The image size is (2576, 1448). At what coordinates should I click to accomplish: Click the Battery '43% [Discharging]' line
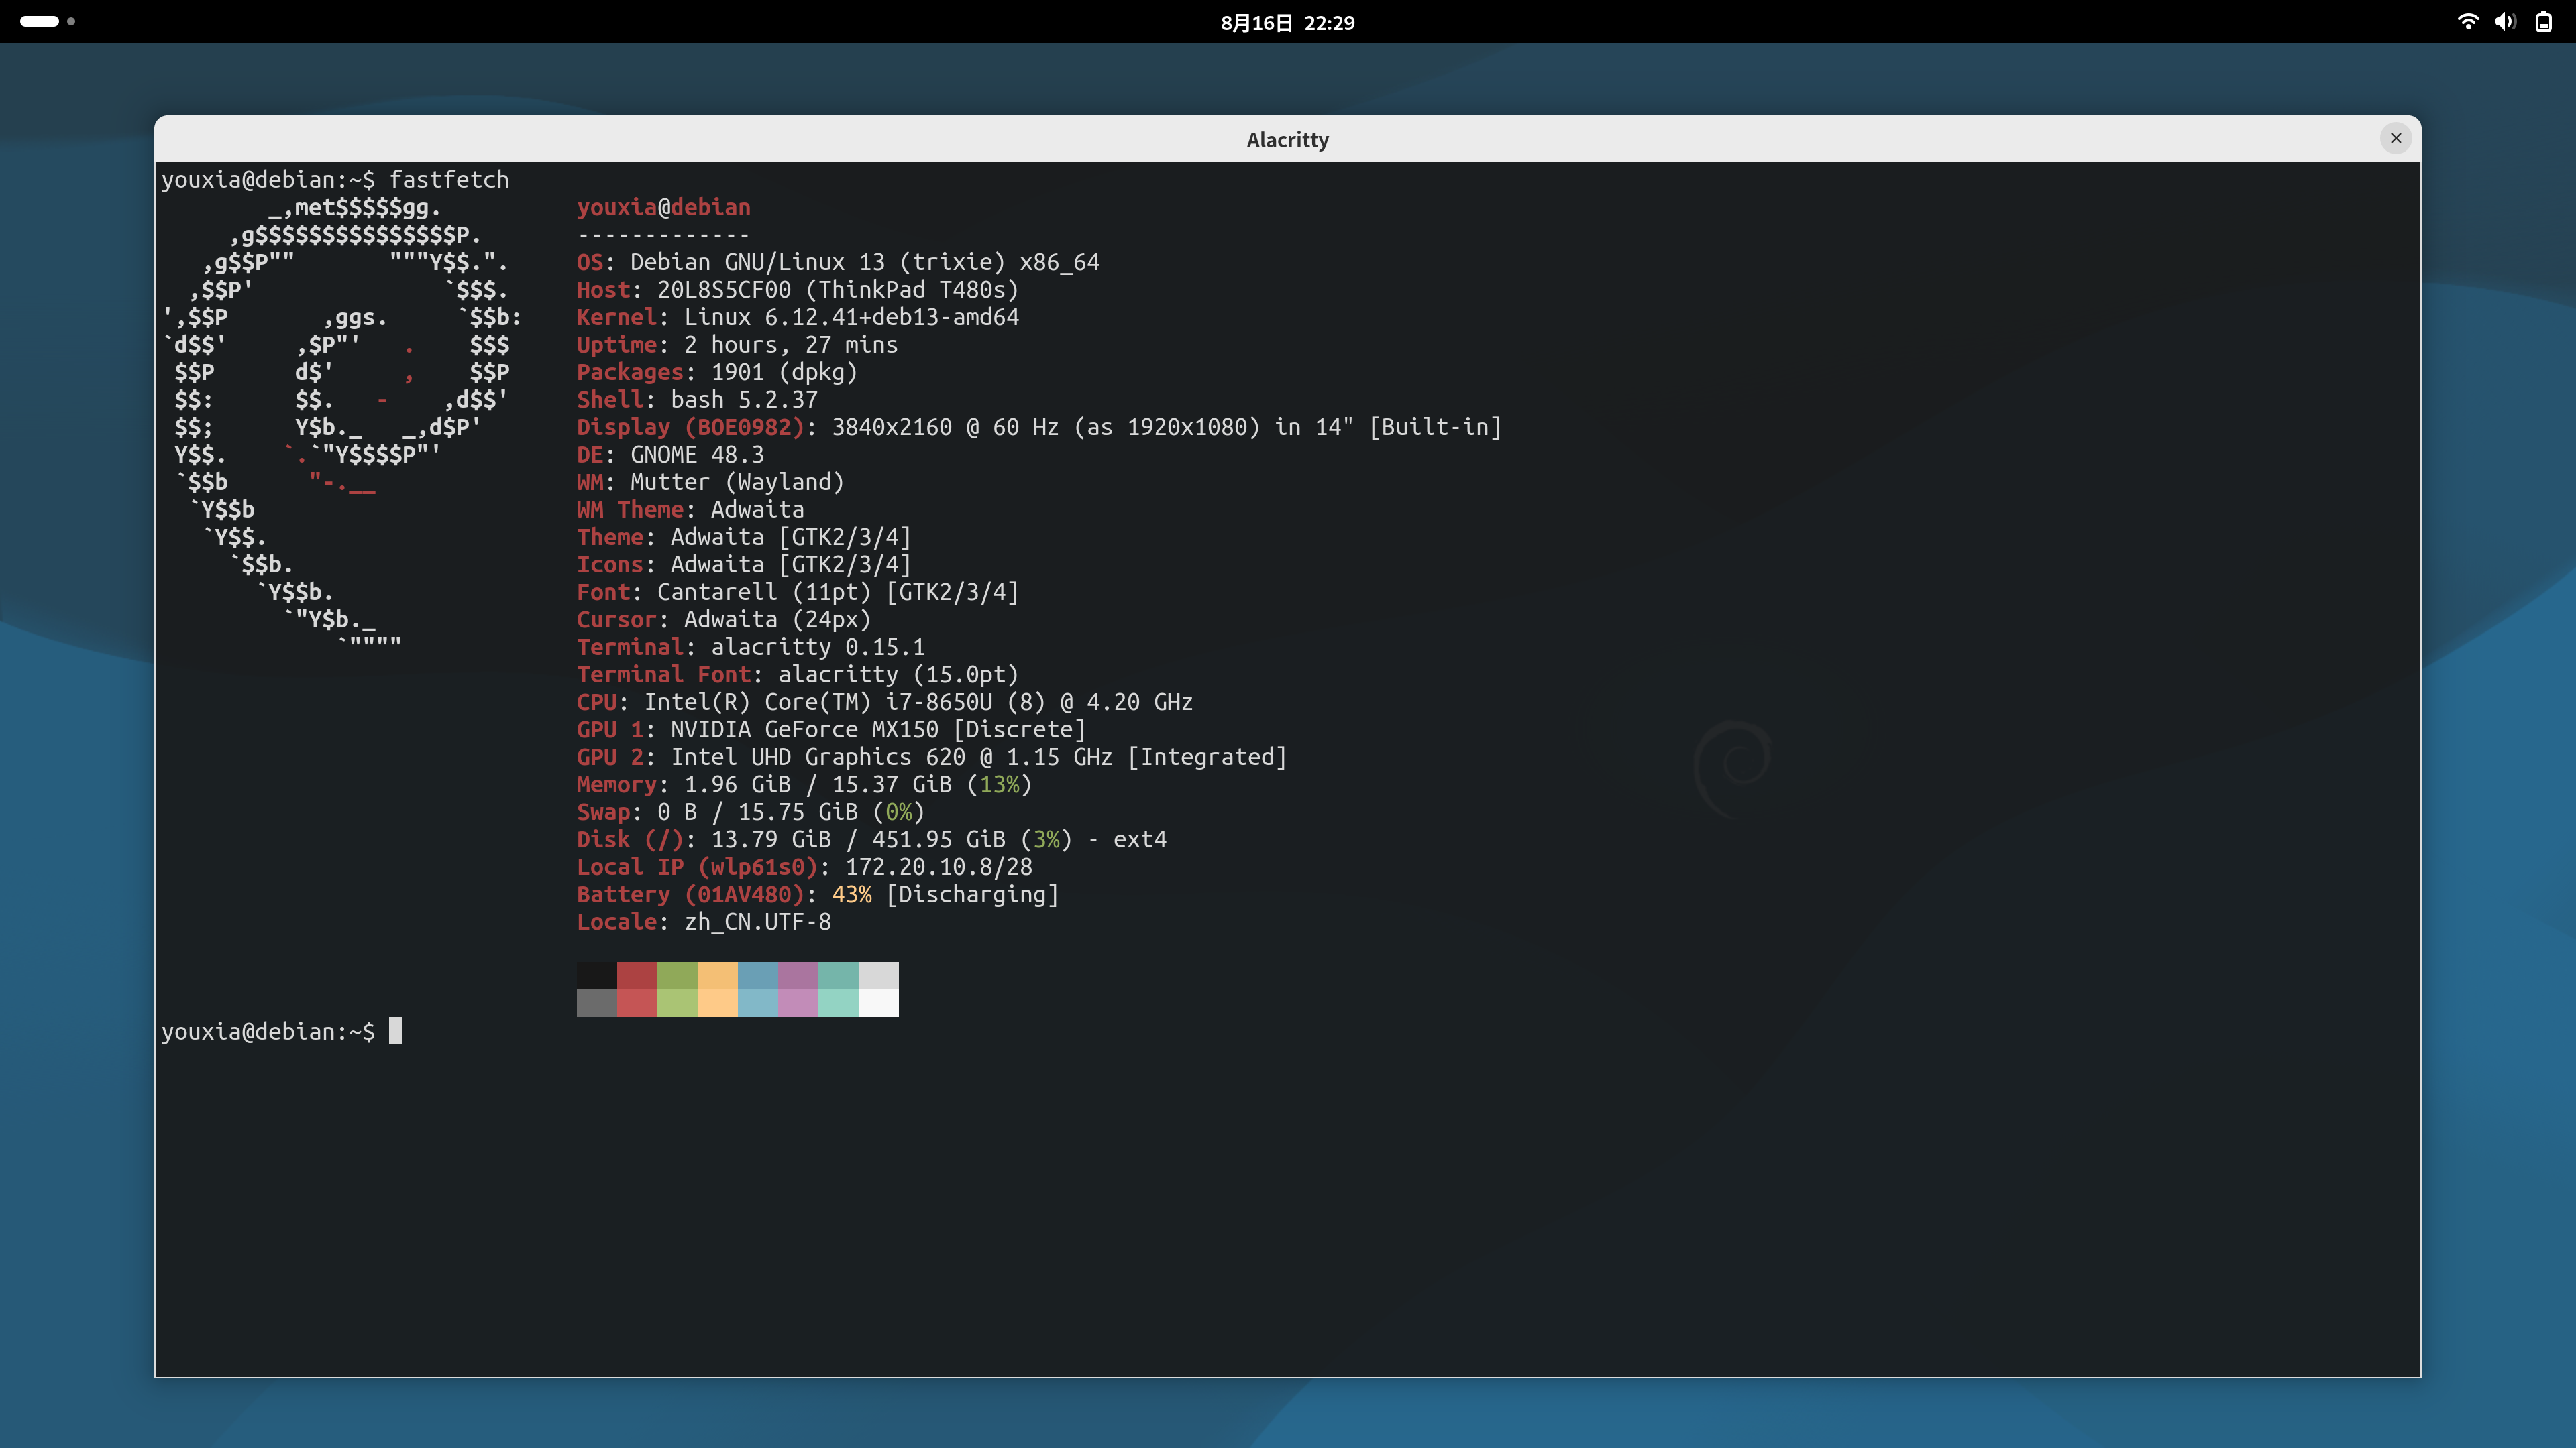tap(818, 894)
